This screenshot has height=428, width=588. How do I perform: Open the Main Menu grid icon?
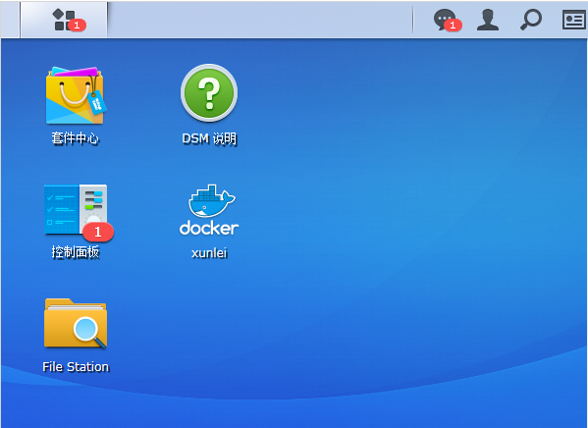[x=64, y=20]
